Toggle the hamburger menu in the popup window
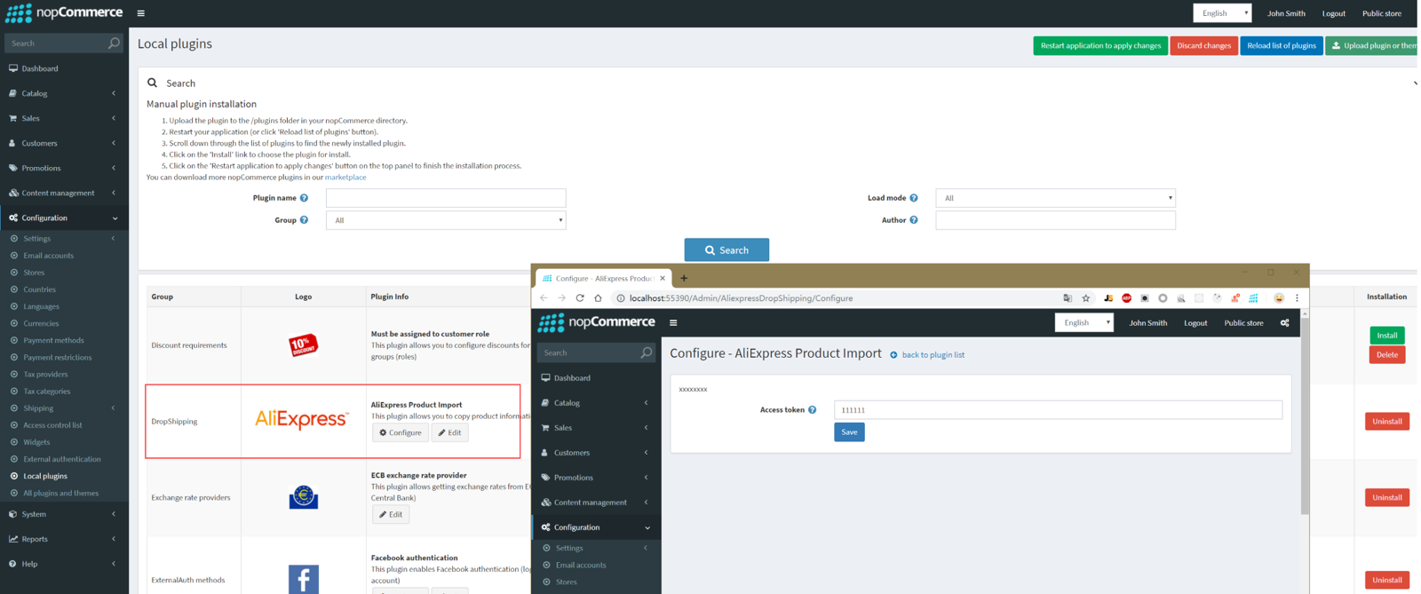This screenshot has width=1421, height=594. coord(673,322)
